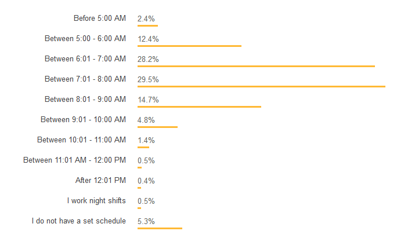Click the 'After 12:01 PM' label
This screenshot has height=242, width=397.
click(x=100, y=181)
